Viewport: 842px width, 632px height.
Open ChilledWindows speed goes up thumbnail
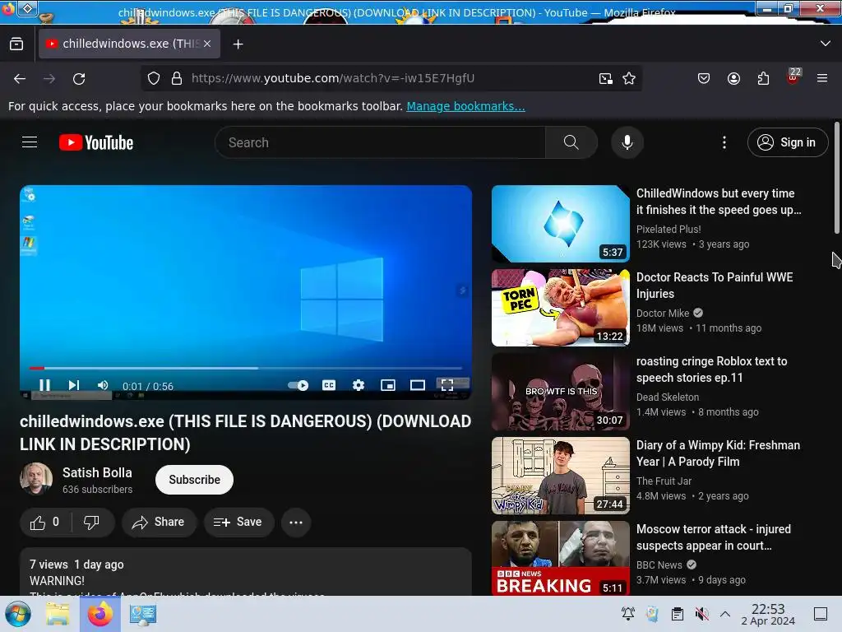[561, 224]
